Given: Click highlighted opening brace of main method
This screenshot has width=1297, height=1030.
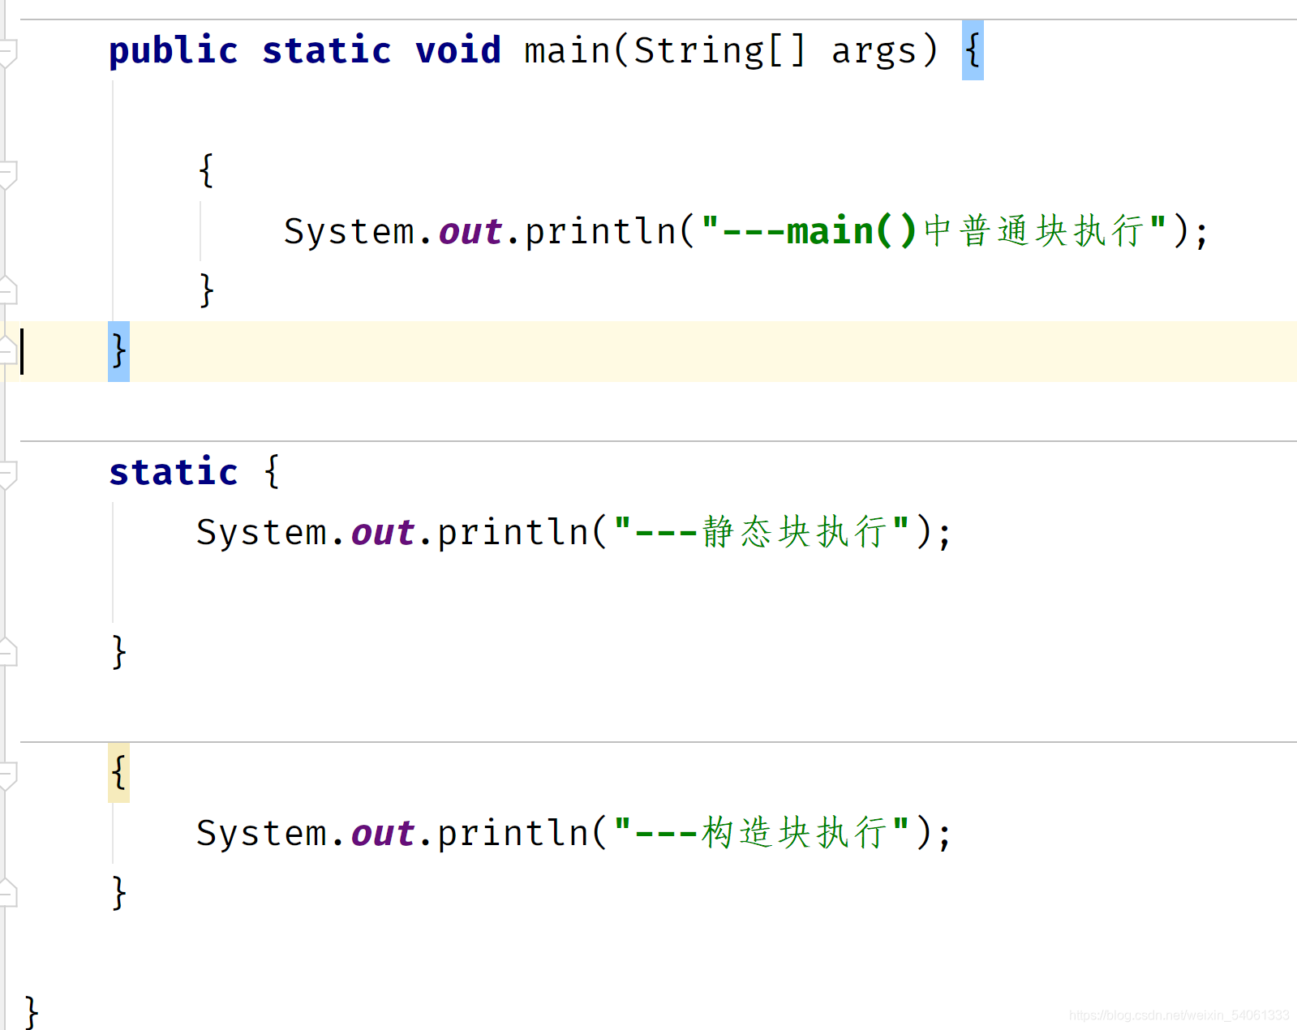Looking at the screenshot, I should [973, 50].
